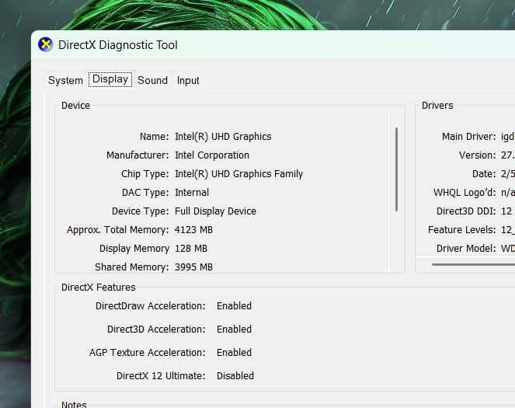Click the Intel(R) UHD Graphics name value
Screen dimensions: 515x408
click(x=223, y=137)
